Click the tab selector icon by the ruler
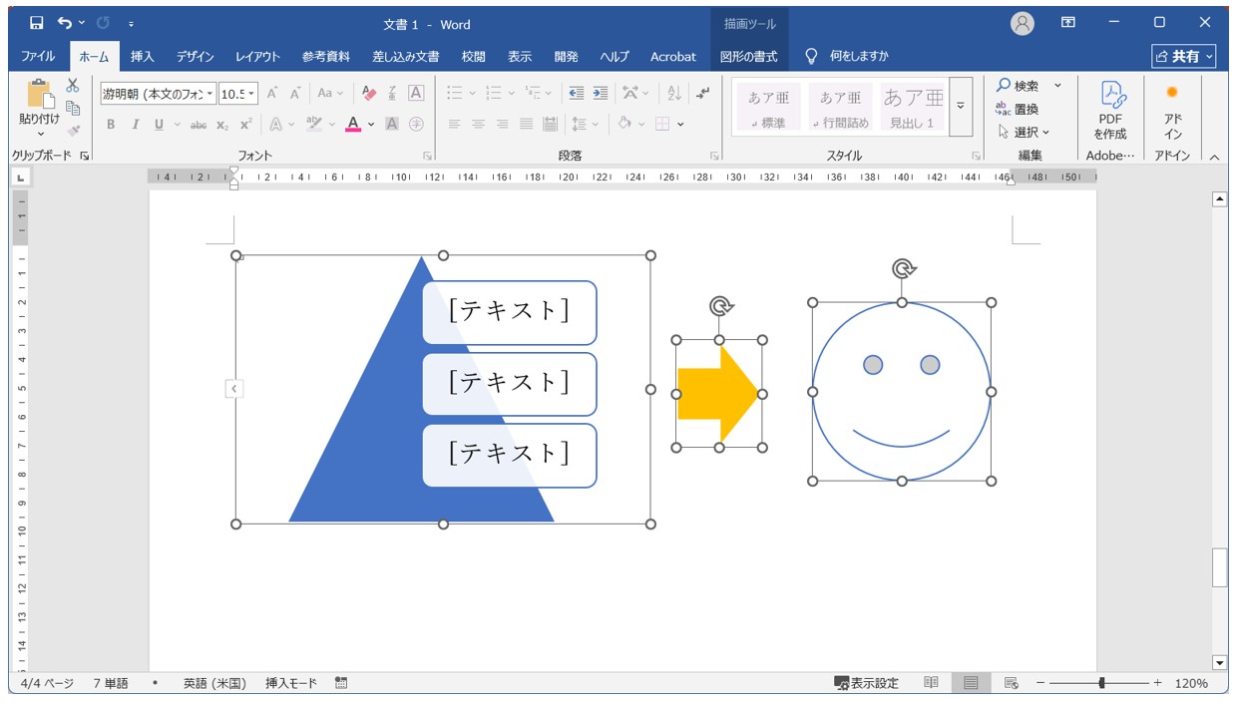Screen dimensions: 1238x702 (x=21, y=176)
